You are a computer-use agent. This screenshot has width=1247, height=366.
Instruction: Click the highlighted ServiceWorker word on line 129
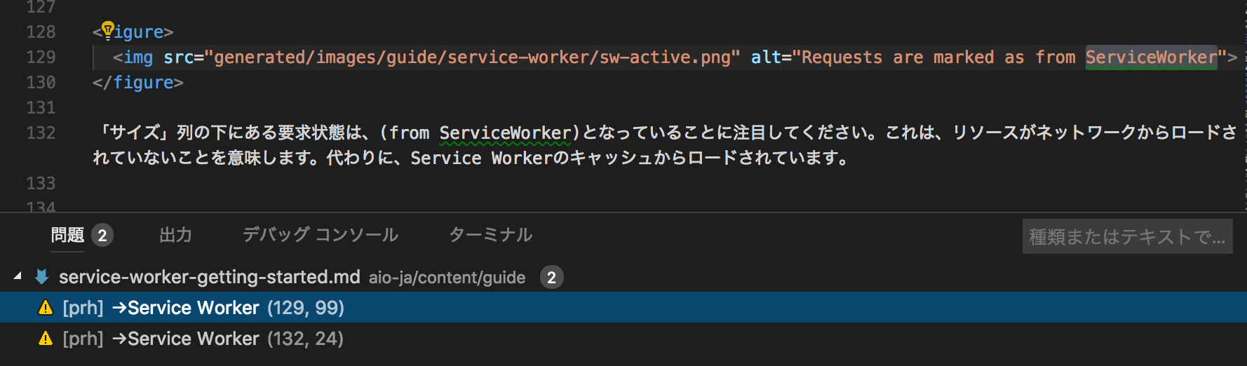[x=1152, y=57]
